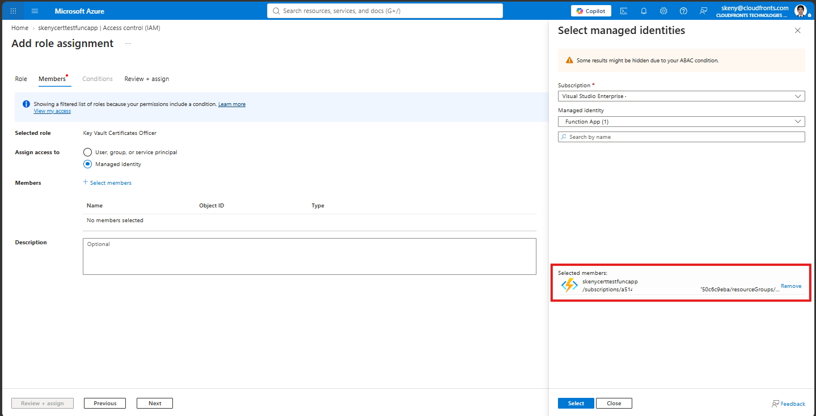Confirm with the blue Select button
Viewport: 816px width, 416px height.
tap(576, 404)
